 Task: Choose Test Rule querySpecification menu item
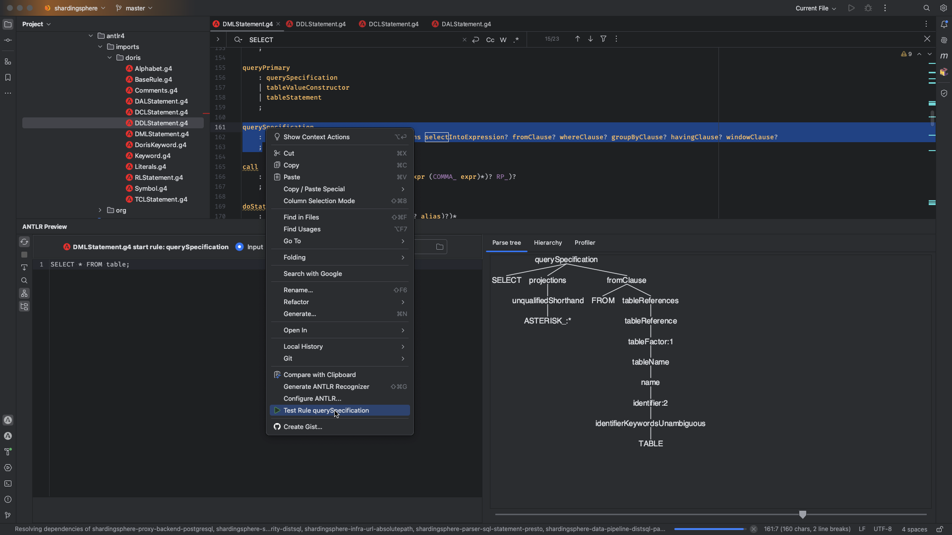tap(326, 411)
